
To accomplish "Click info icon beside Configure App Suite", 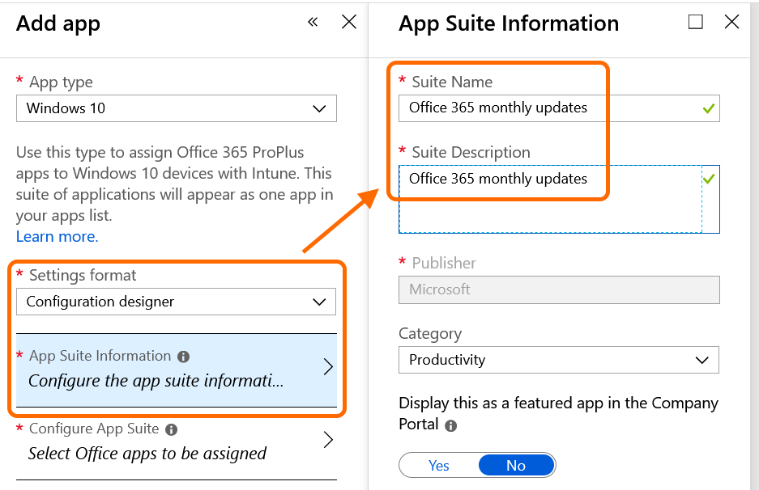I will click(x=171, y=429).
